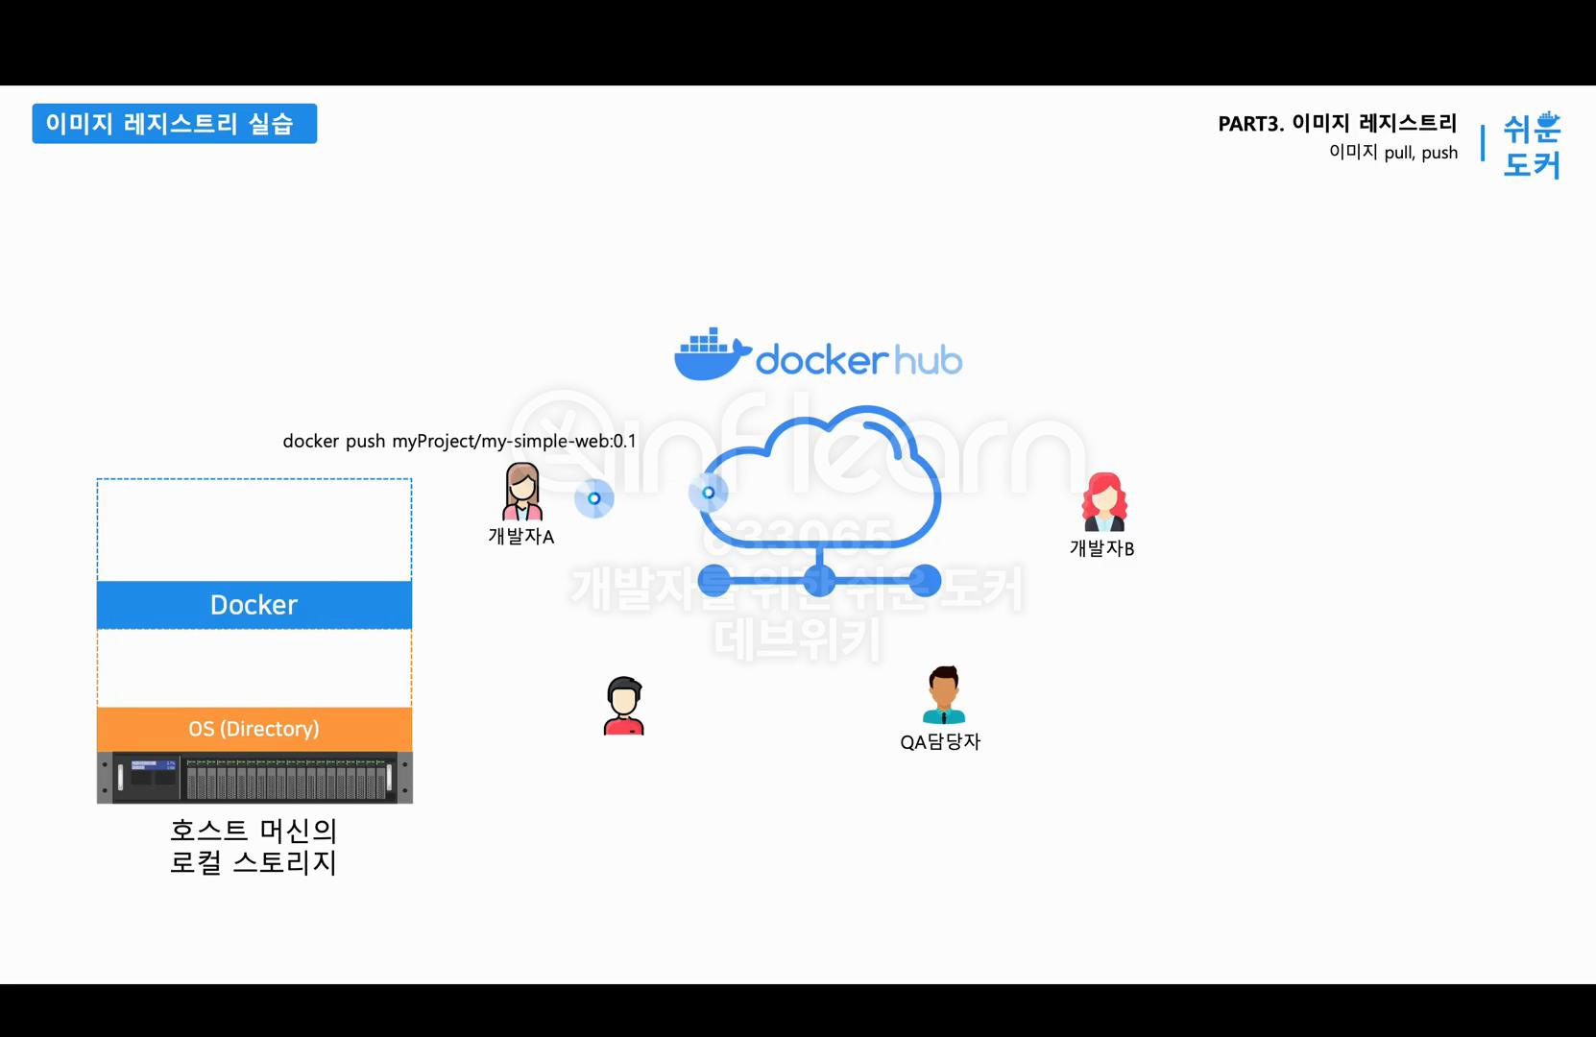
Task: Click the orange OS (Directory) bar
Action: point(254,729)
